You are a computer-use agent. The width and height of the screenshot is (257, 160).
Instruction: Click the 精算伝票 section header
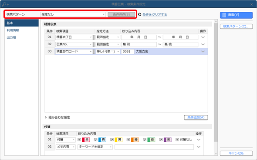[x=127, y=24]
